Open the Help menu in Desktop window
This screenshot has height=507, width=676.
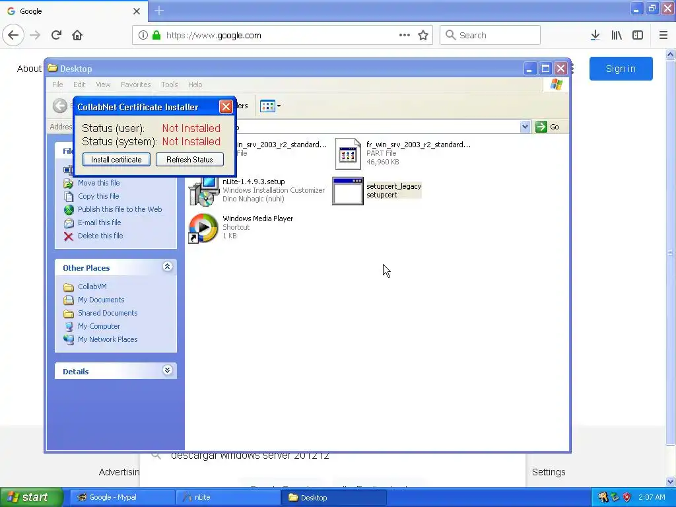(195, 84)
